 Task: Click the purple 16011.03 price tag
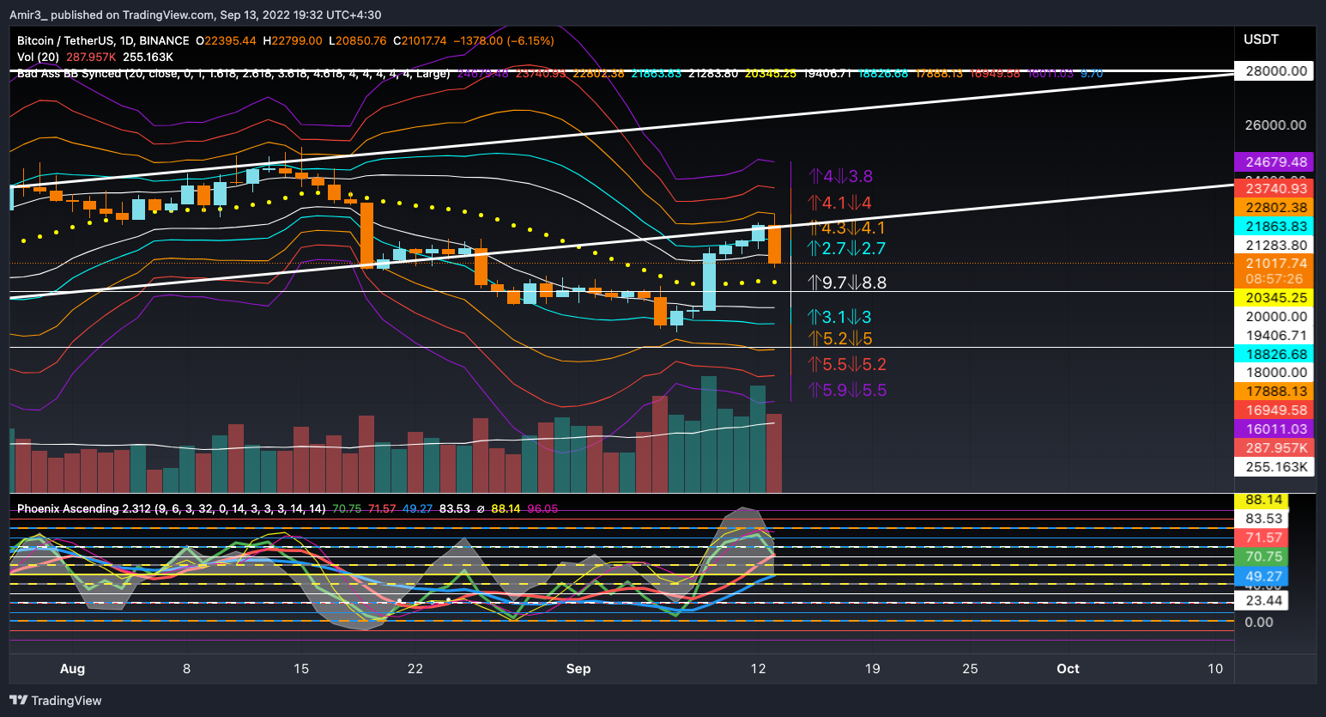[x=1275, y=429]
